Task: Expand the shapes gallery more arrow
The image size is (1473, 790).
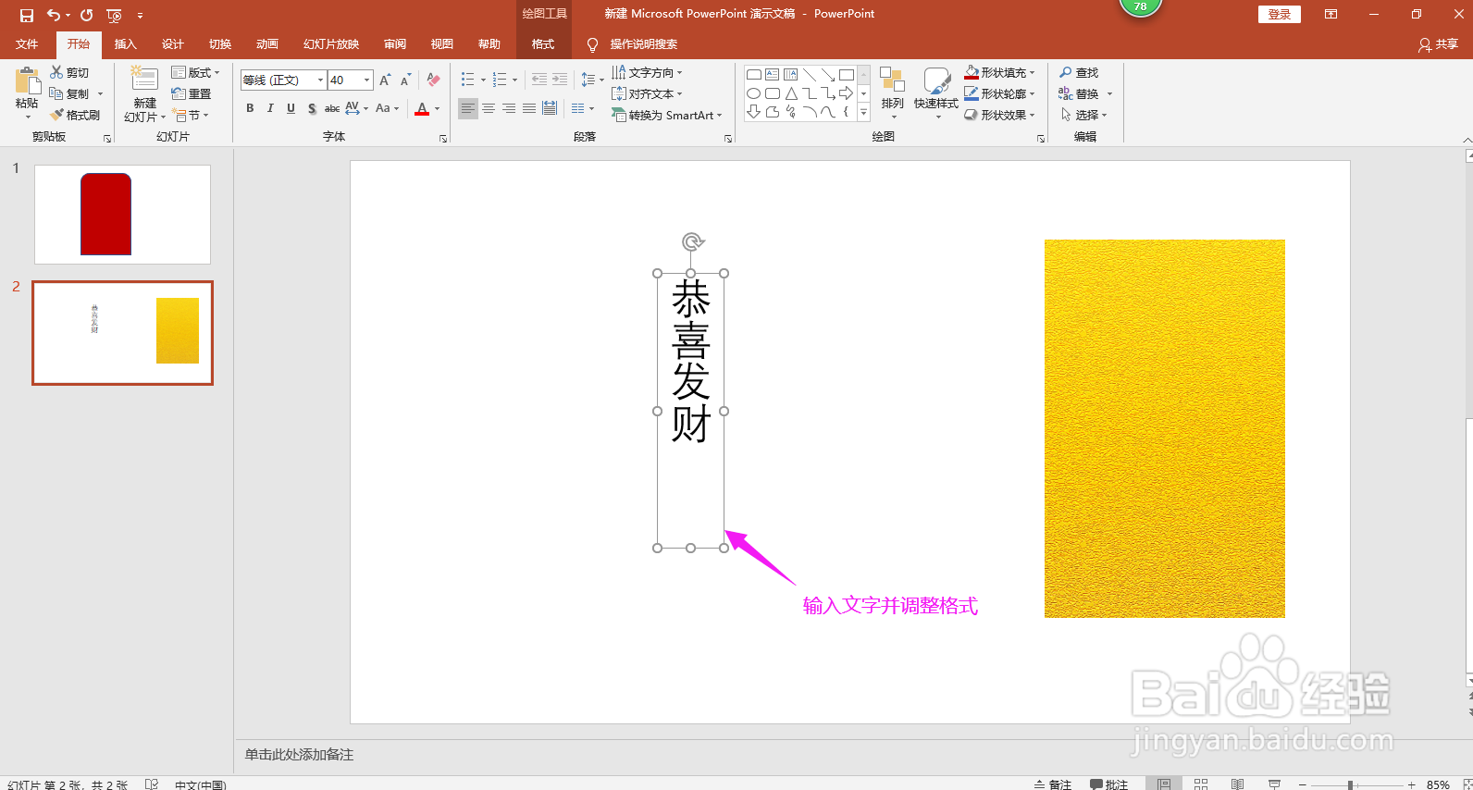Action: point(863,112)
